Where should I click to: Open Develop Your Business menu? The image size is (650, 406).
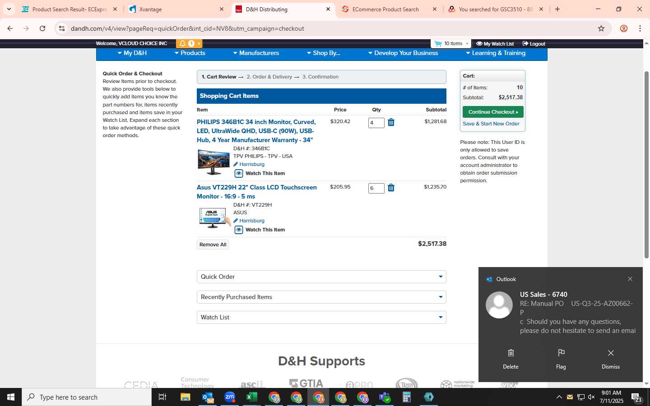point(403,53)
